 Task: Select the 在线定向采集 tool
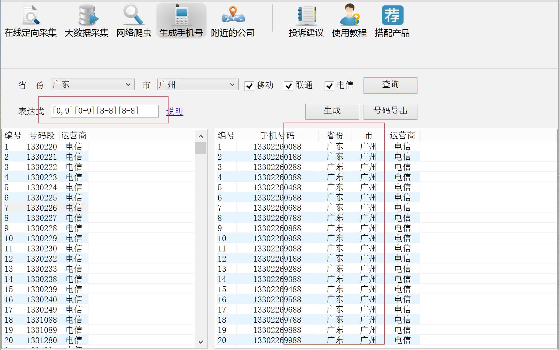pyautogui.click(x=30, y=20)
